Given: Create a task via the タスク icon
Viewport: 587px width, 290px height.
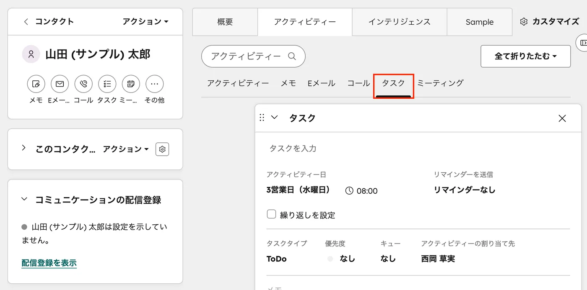Looking at the screenshot, I should click(107, 84).
